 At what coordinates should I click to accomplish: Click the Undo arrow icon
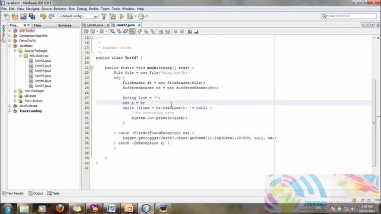[x=43, y=16]
